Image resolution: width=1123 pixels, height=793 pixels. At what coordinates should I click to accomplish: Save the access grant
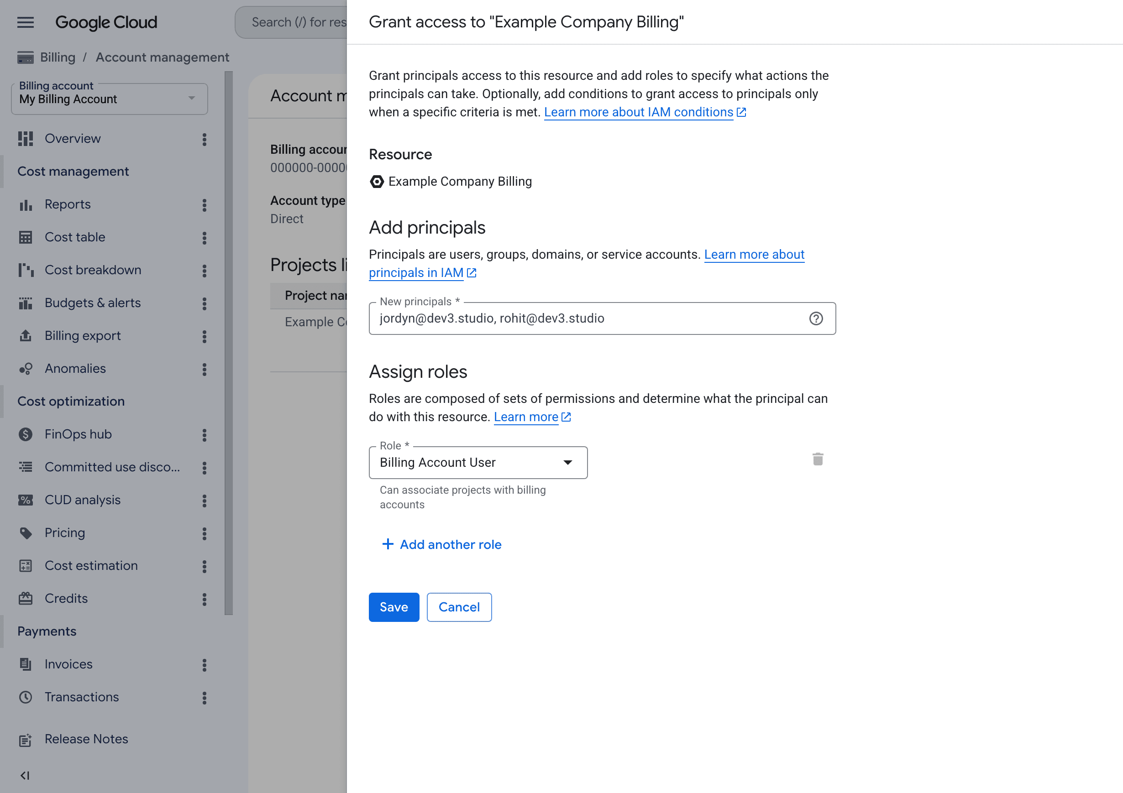(x=394, y=607)
